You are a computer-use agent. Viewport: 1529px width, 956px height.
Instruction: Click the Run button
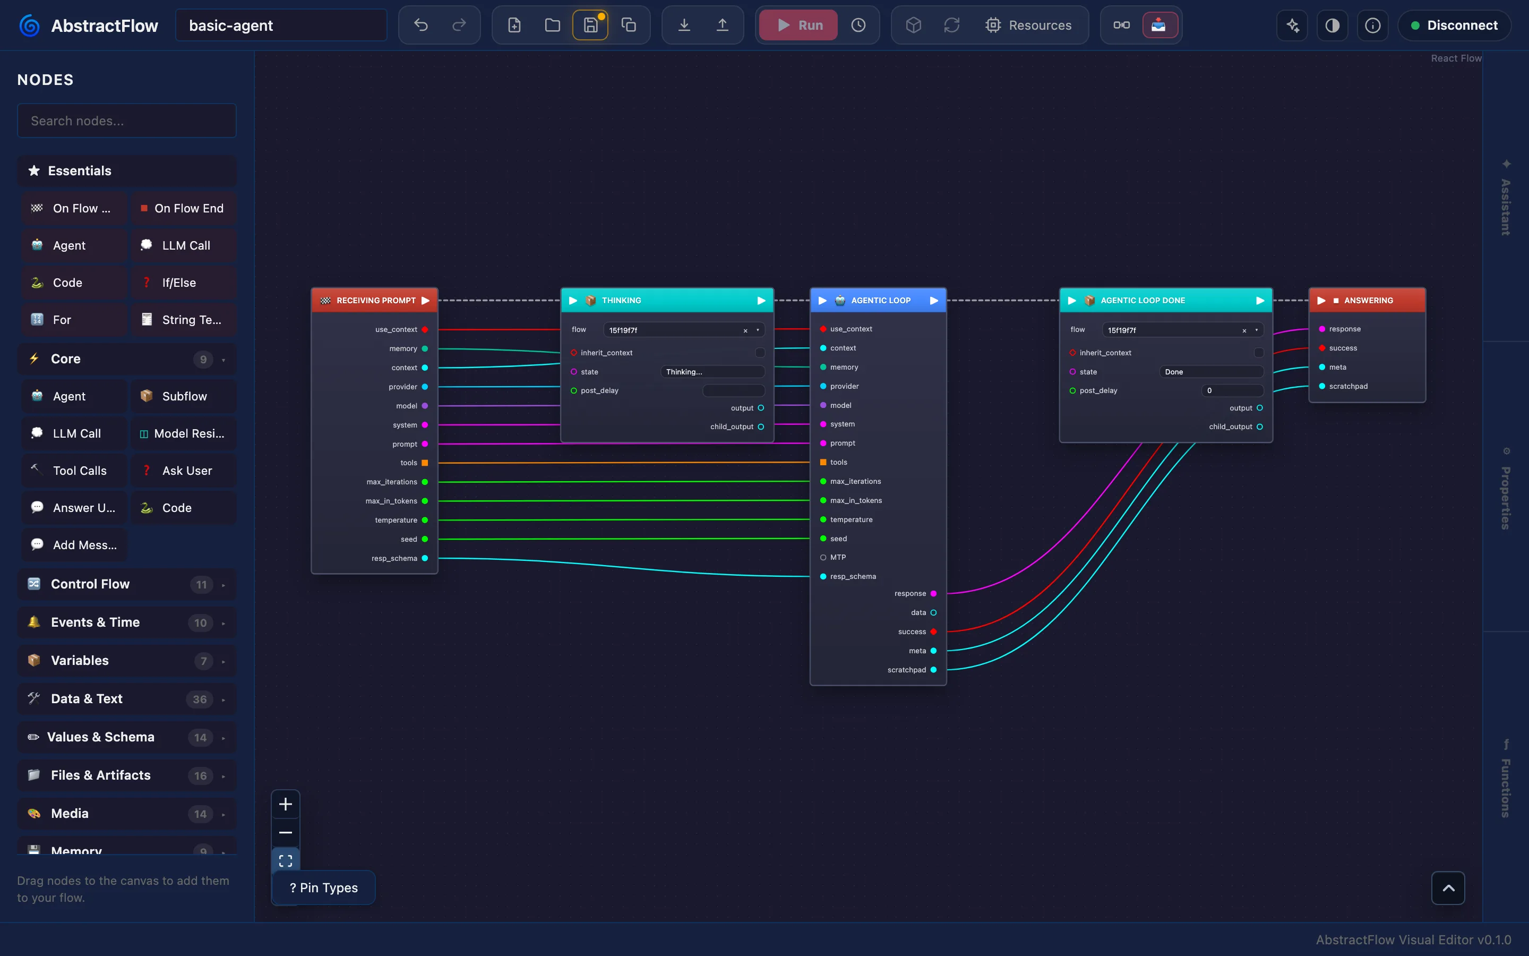(798, 25)
